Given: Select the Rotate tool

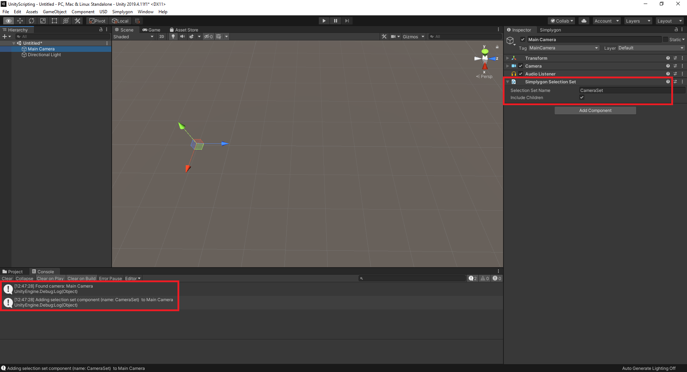Looking at the screenshot, I should 31,21.
